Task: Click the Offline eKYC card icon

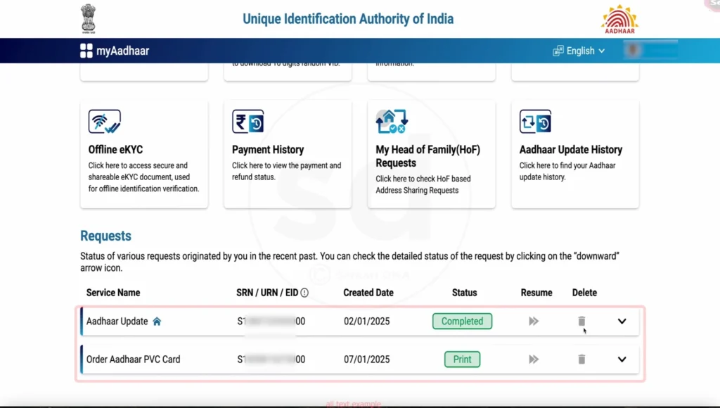Action: click(104, 122)
